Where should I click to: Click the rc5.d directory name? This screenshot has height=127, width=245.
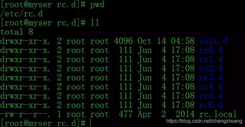click(x=211, y=96)
